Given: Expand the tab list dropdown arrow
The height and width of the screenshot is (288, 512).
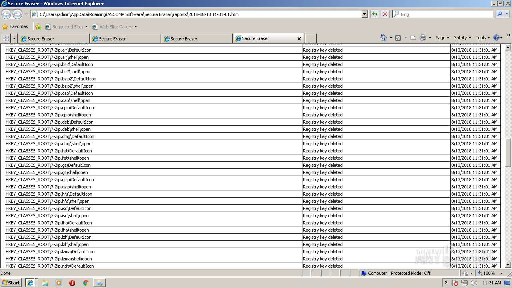Looking at the screenshot, I should [14, 38].
